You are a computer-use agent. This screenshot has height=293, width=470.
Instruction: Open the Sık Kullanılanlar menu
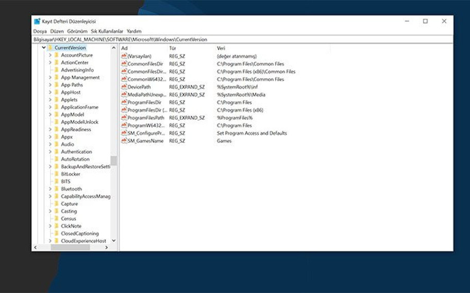107,31
